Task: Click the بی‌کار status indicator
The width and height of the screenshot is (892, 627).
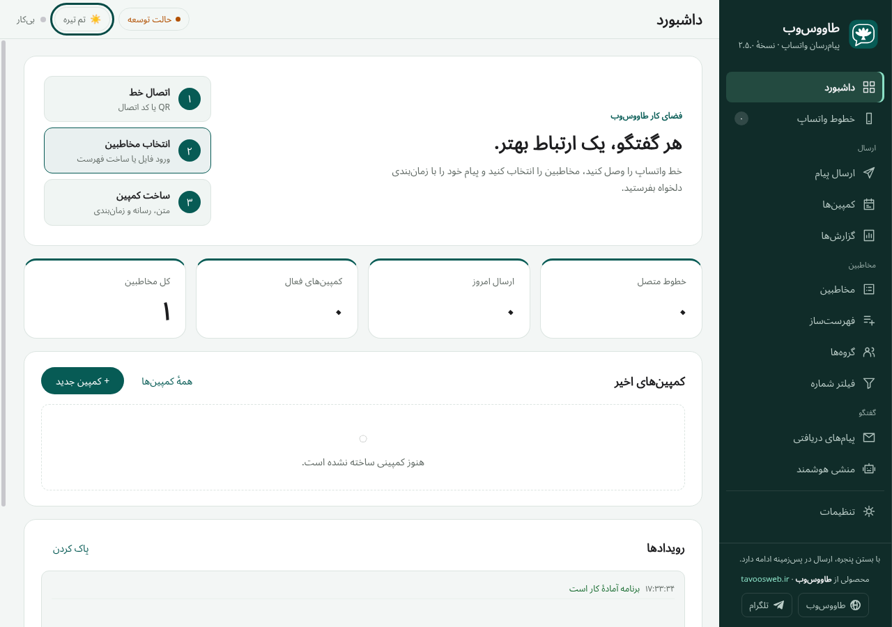Action: (x=31, y=20)
